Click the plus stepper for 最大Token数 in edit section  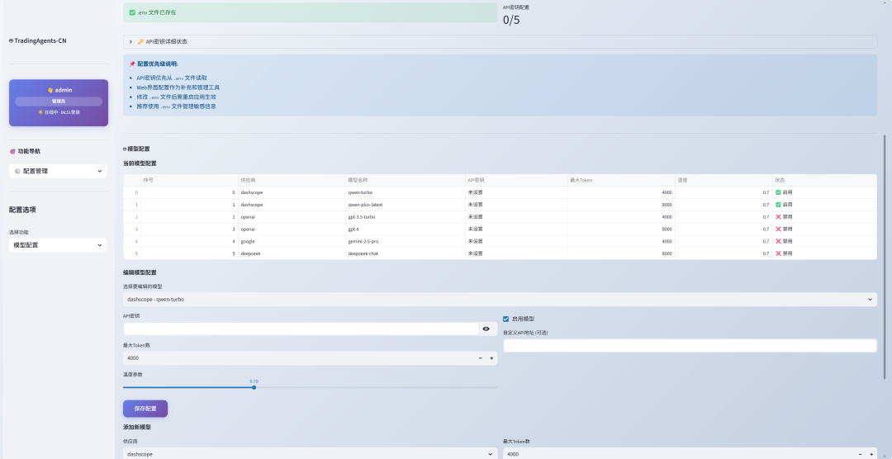(491, 358)
